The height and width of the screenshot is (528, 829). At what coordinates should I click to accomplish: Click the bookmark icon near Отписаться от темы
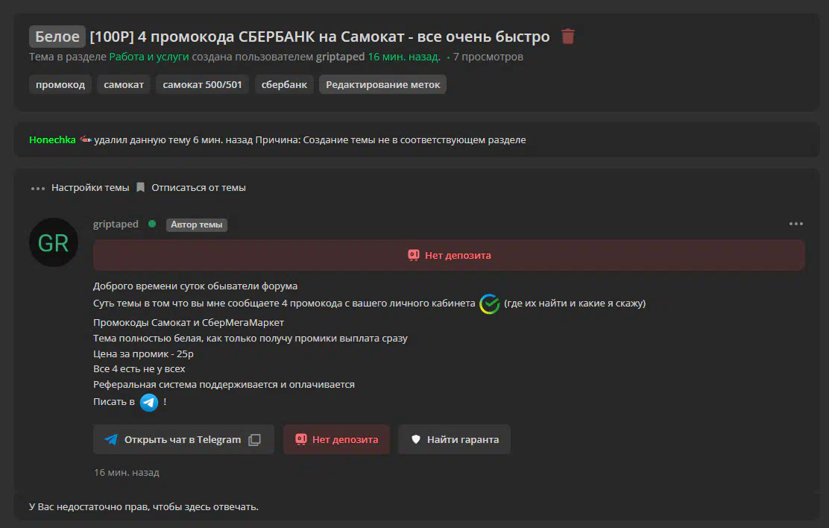(141, 187)
